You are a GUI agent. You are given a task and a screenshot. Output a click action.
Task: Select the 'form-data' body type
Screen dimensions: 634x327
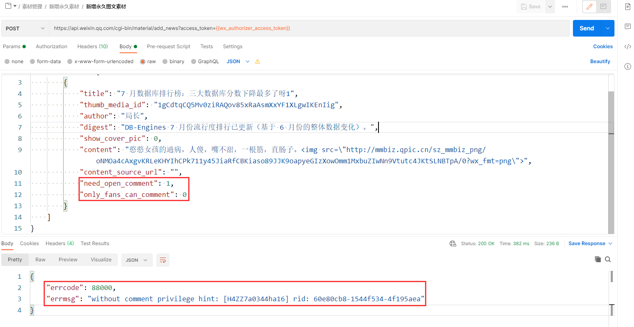[45, 61]
